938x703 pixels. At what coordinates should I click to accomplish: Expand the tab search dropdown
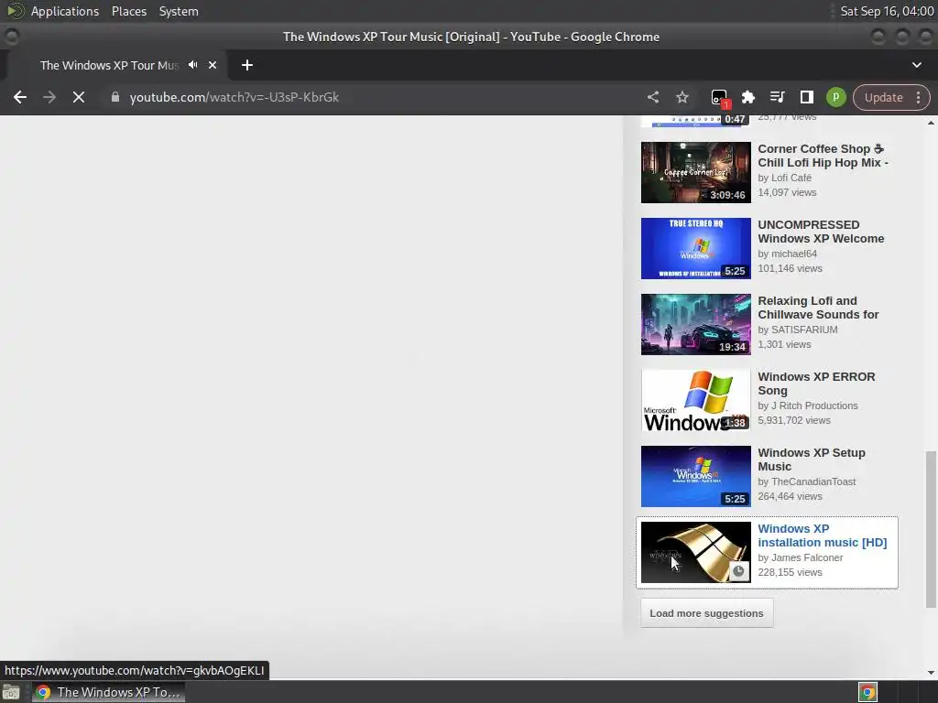[x=916, y=65]
